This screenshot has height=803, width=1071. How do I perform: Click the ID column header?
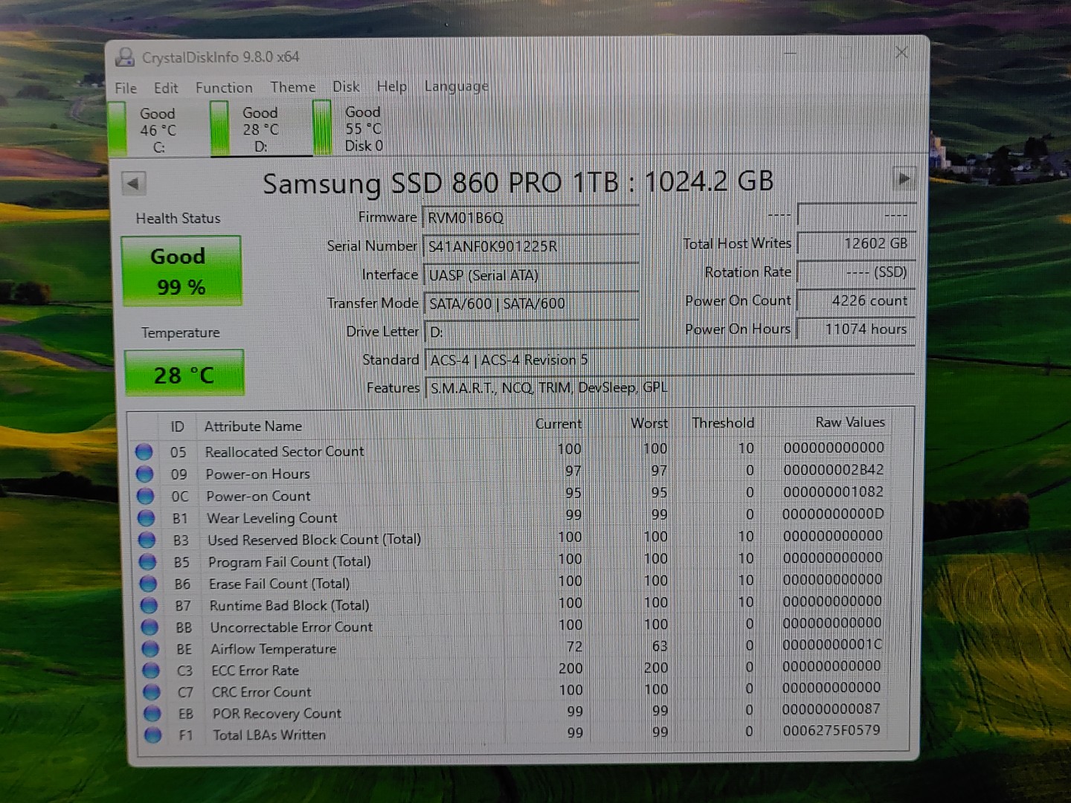pos(177,427)
